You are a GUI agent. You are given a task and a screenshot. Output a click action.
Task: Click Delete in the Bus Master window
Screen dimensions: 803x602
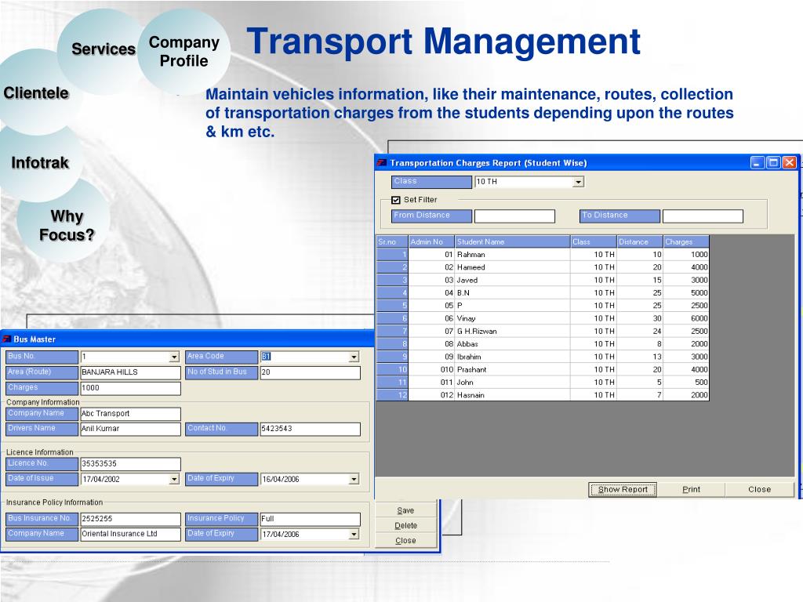click(x=405, y=525)
